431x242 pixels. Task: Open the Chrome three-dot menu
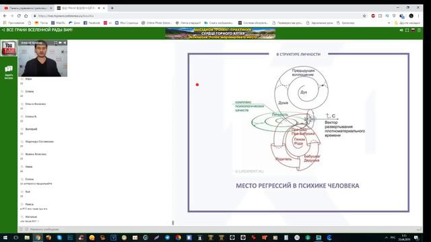[419, 16]
